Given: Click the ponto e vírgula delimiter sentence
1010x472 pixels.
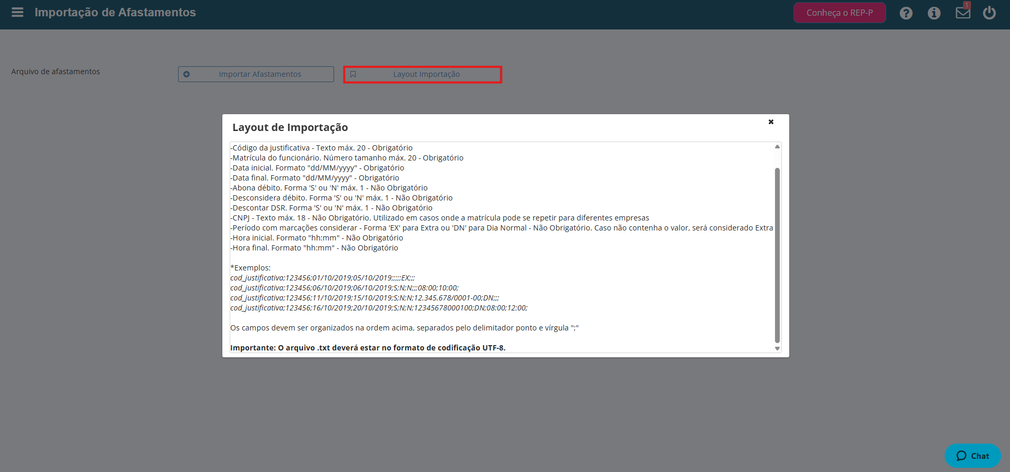Looking at the screenshot, I should (x=405, y=328).
